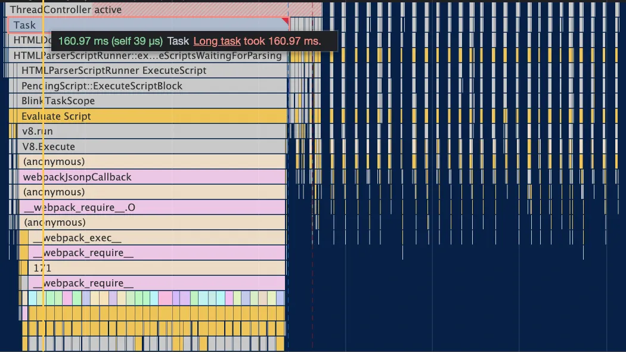The height and width of the screenshot is (352, 626).
Task: Select the __webpack_require__ bar below 171
Action: (x=157, y=283)
